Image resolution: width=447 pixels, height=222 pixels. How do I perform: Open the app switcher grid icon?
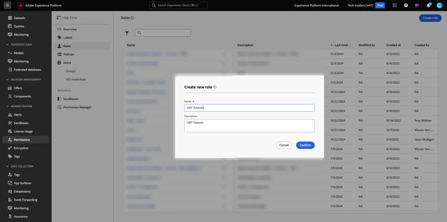coord(395,5)
